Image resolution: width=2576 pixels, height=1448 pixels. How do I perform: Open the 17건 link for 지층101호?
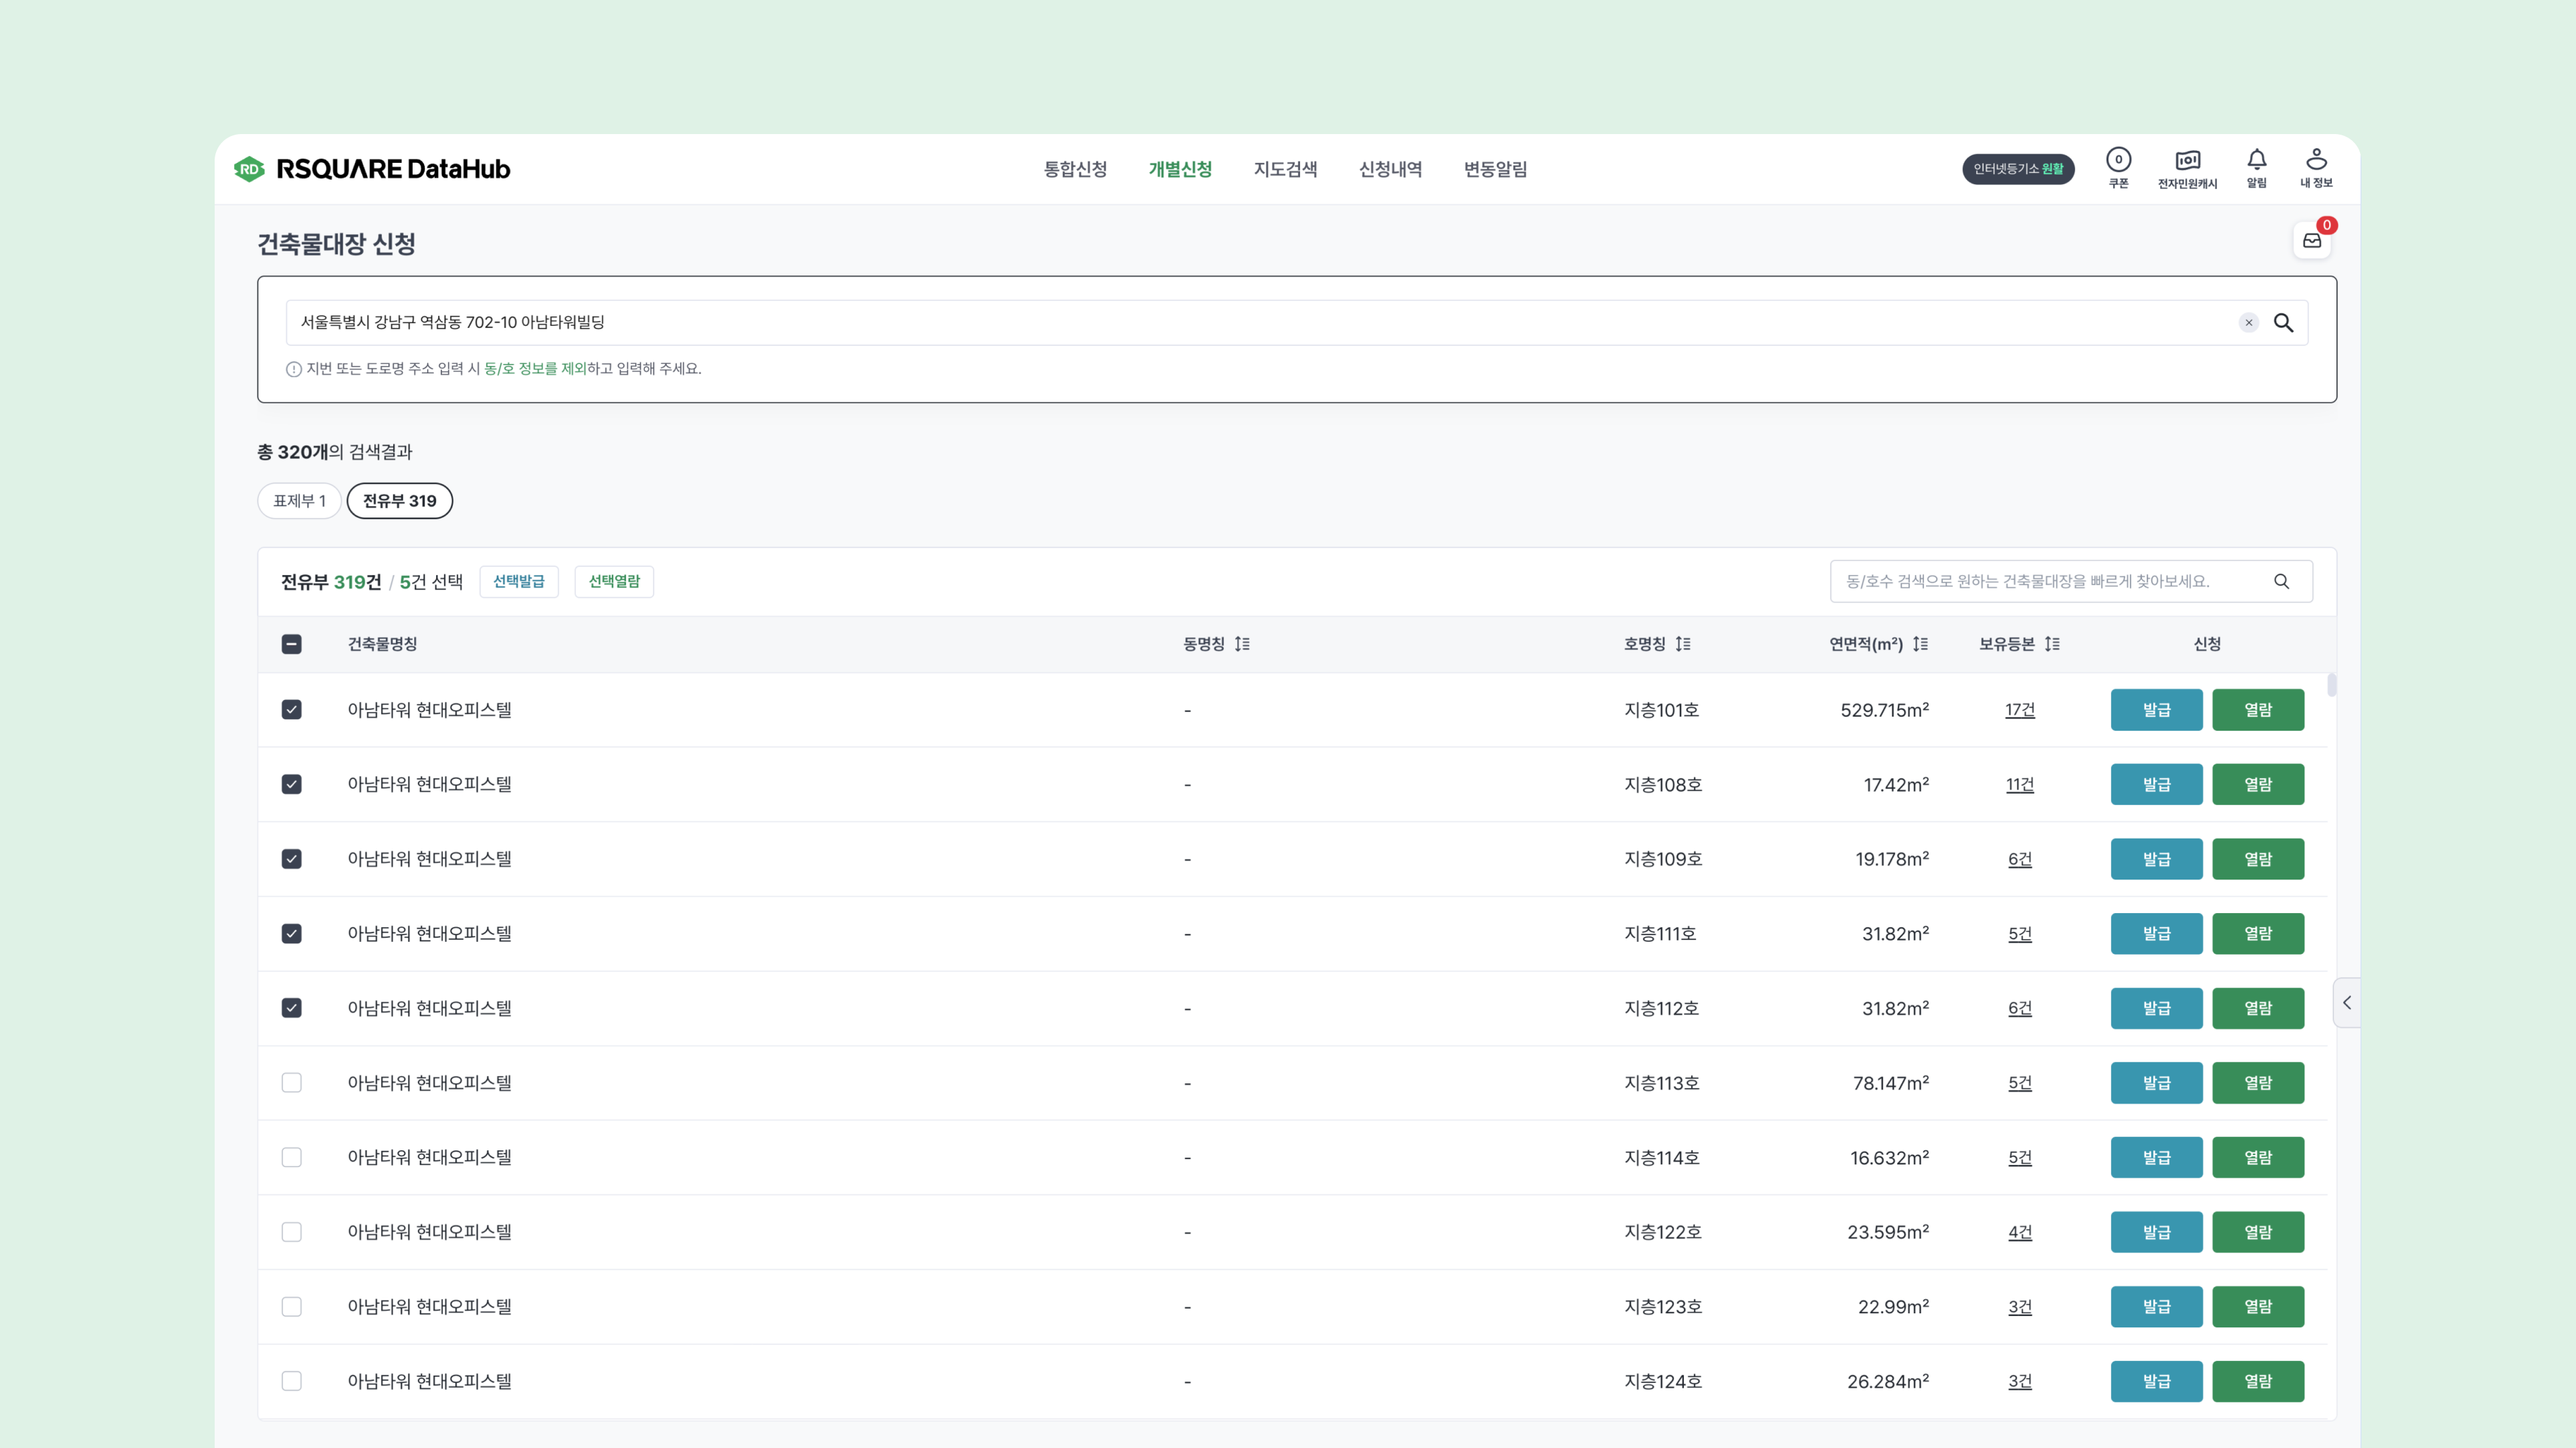2019,709
